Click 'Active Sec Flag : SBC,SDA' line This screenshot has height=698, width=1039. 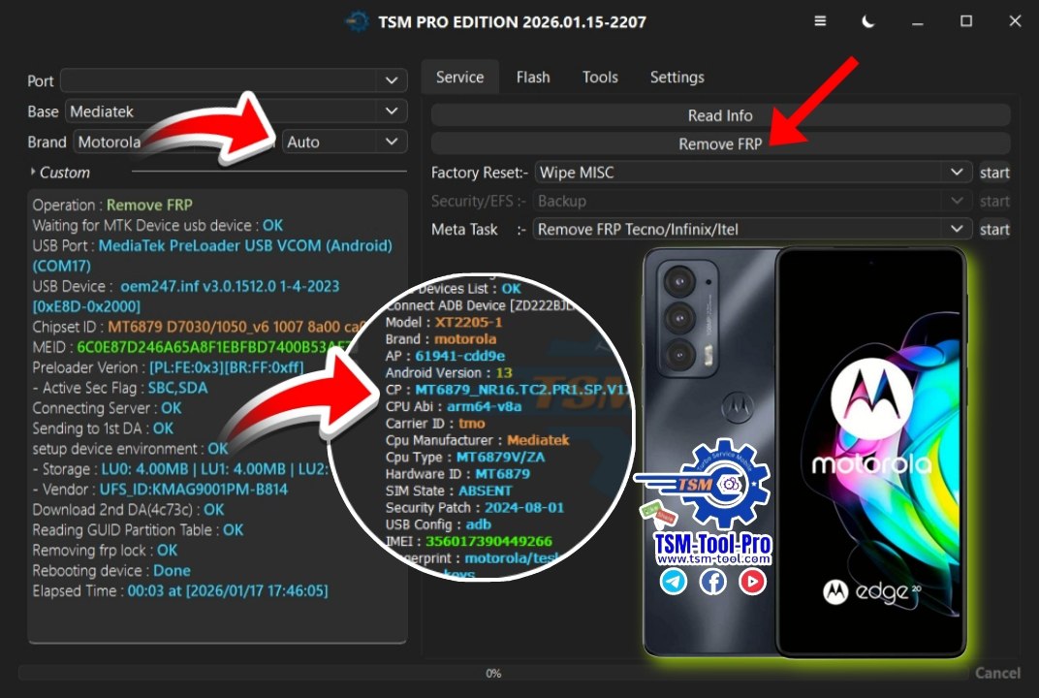pos(120,388)
